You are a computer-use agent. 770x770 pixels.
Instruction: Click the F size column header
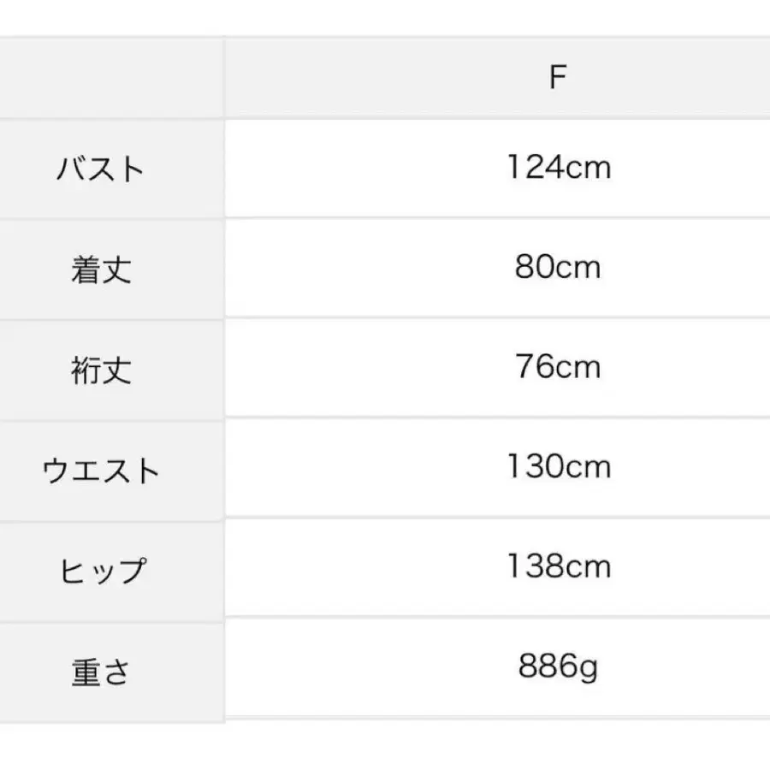(558, 78)
